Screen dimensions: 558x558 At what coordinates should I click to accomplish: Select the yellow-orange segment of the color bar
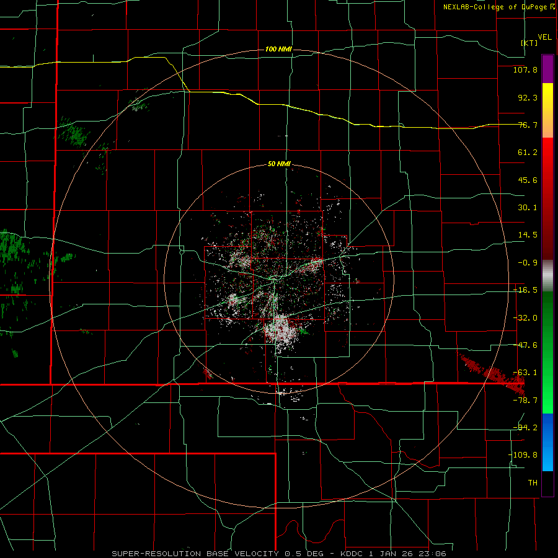coord(547,110)
